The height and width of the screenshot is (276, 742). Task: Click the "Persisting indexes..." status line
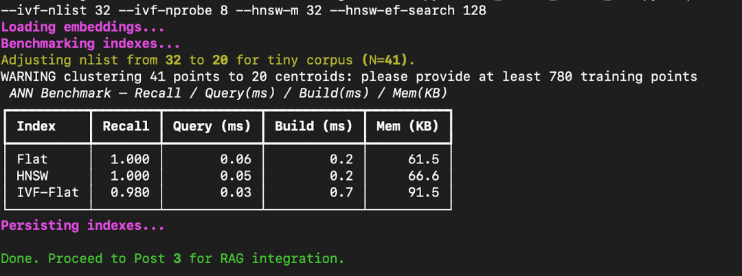82,225
